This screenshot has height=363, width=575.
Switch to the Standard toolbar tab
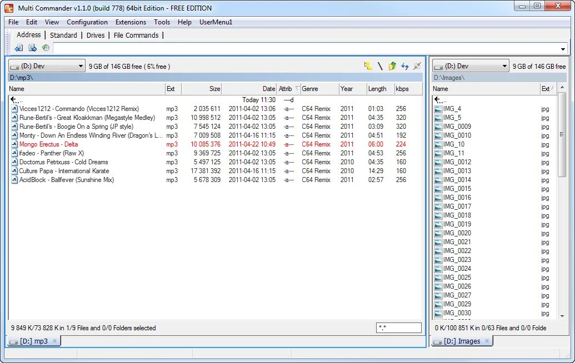point(63,35)
